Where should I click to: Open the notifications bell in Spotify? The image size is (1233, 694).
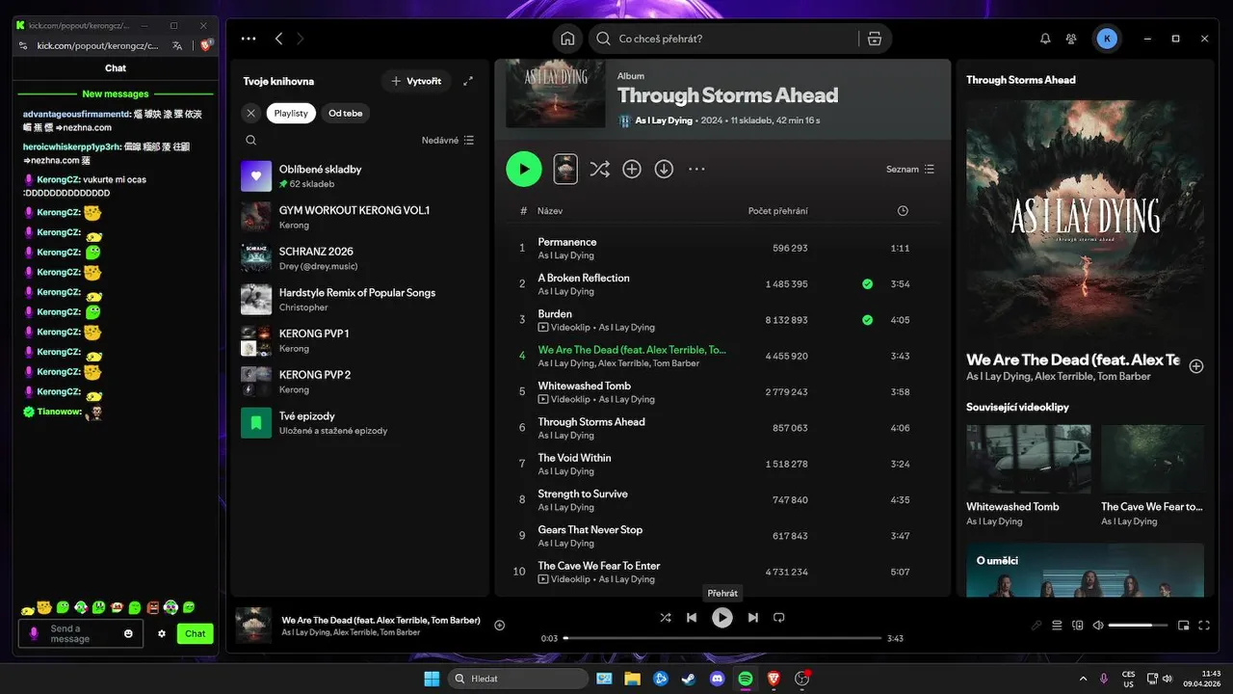[x=1045, y=39]
